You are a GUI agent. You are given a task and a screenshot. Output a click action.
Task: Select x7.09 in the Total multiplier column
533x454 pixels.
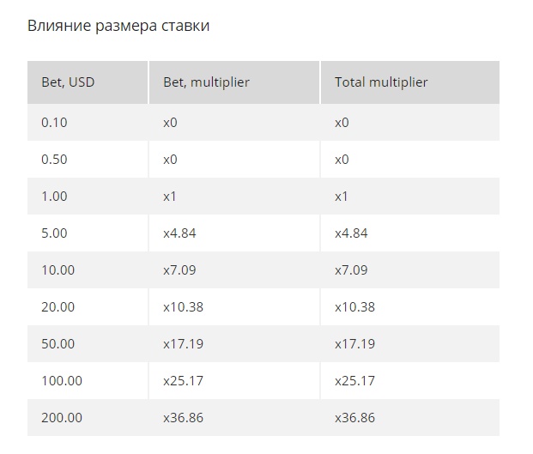pos(351,270)
